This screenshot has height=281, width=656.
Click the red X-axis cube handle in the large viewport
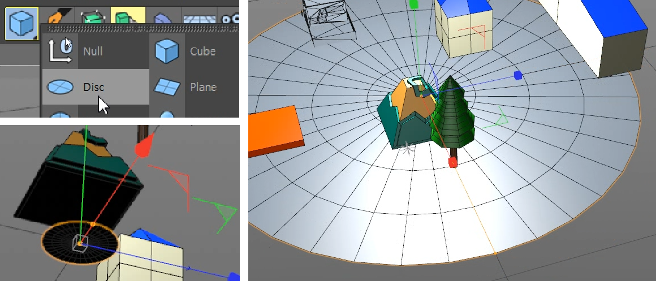(x=452, y=163)
